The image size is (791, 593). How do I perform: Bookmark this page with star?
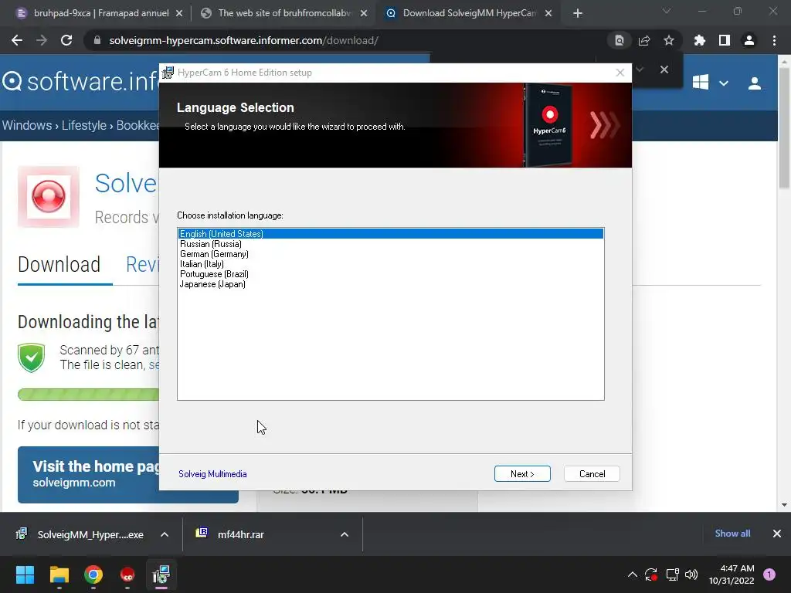pos(668,40)
